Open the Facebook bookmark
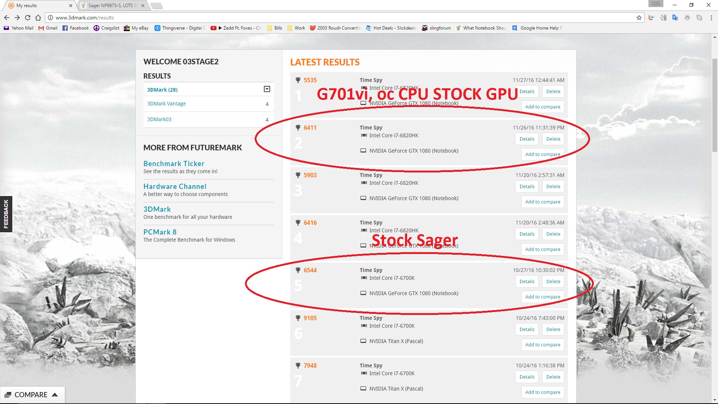 pyautogui.click(x=76, y=28)
